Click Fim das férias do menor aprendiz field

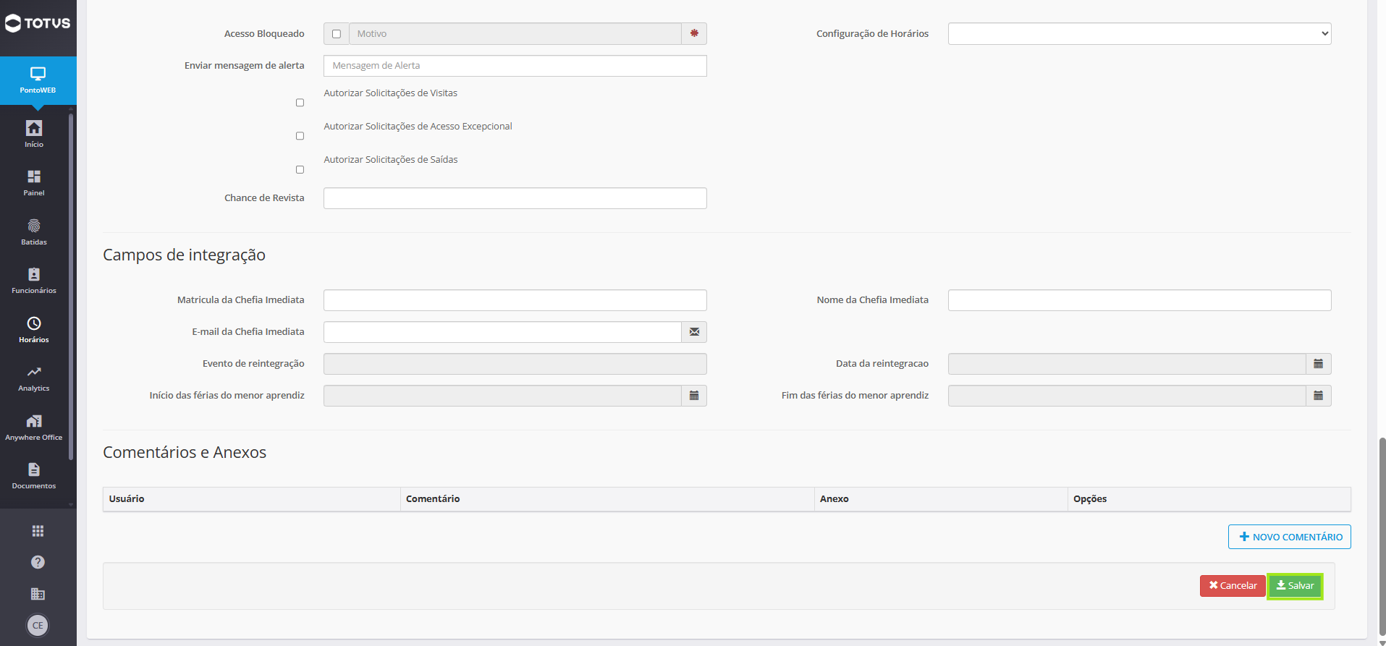[1127, 396]
